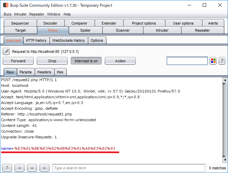The width and height of the screenshot is (228, 173).
Task: Click the URL-encoded name parameter value
Action: pyautogui.click(x=65, y=148)
